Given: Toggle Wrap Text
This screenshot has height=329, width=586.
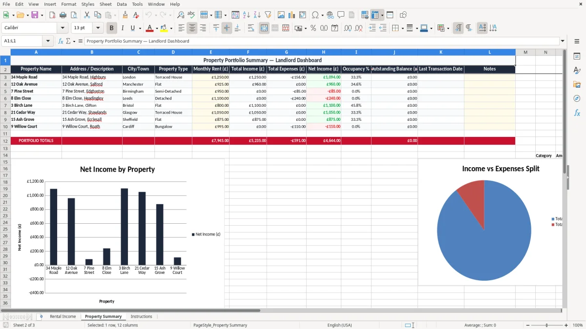Looking at the screenshot, I should coord(251,28).
